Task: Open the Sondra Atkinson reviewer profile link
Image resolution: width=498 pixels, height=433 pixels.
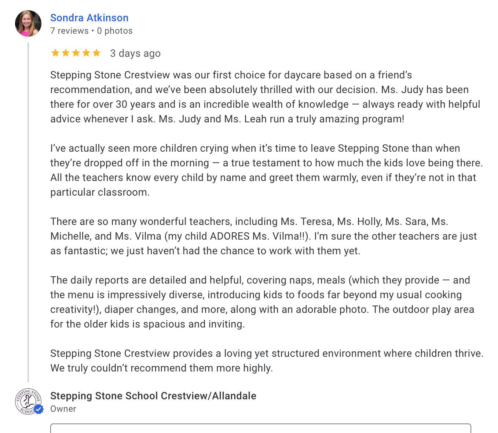Action: pyautogui.click(x=89, y=18)
